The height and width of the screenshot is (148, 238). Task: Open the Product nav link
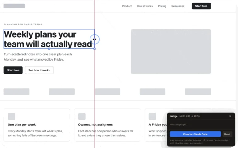(127, 6)
